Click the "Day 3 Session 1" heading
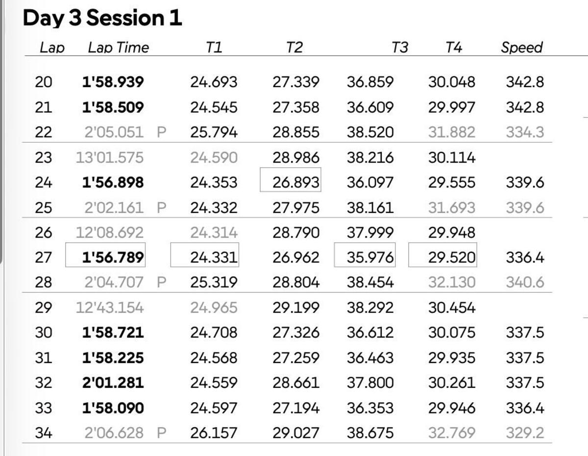The height and width of the screenshot is (456, 588). (102, 18)
